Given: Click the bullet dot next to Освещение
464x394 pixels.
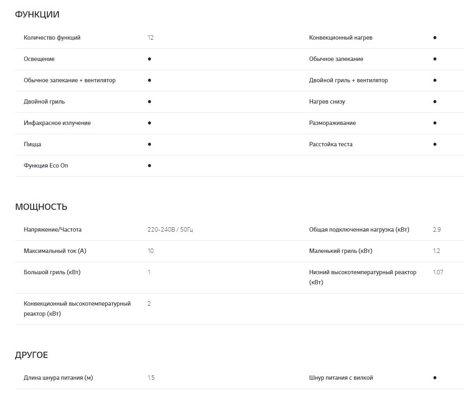Looking at the screenshot, I should (149, 59).
